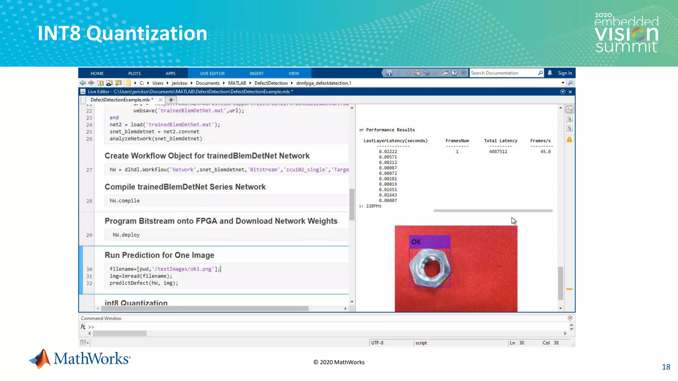Click Sign In button
Image resolution: width=678 pixels, height=381 pixels.
pyautogui.click(x=565, y=73)
